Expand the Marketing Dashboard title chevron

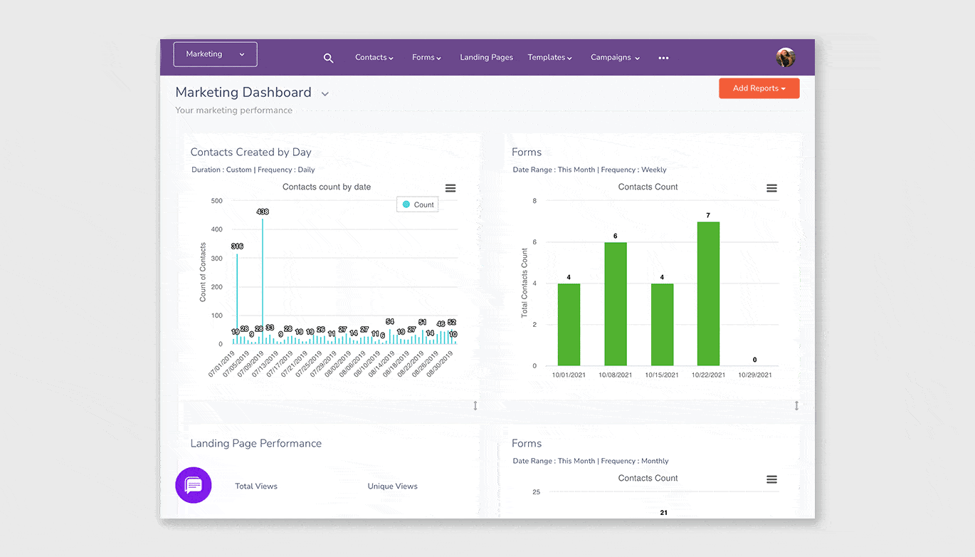325,94
